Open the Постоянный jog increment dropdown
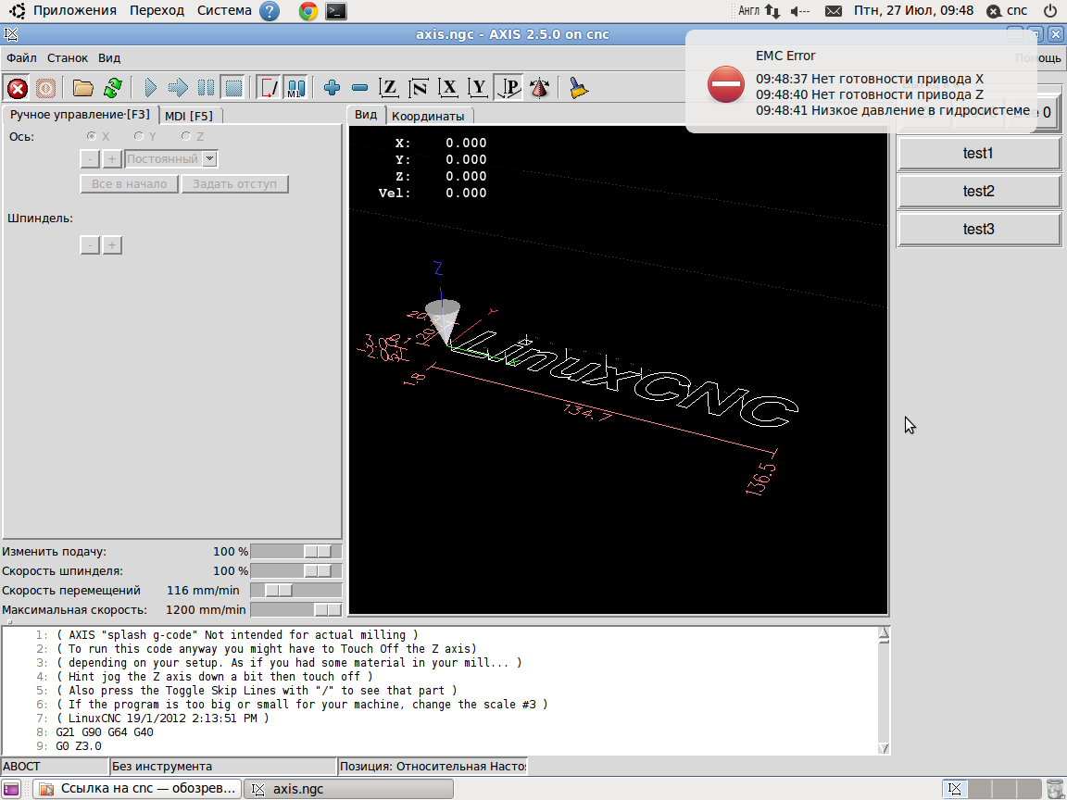 pos(170,158)
